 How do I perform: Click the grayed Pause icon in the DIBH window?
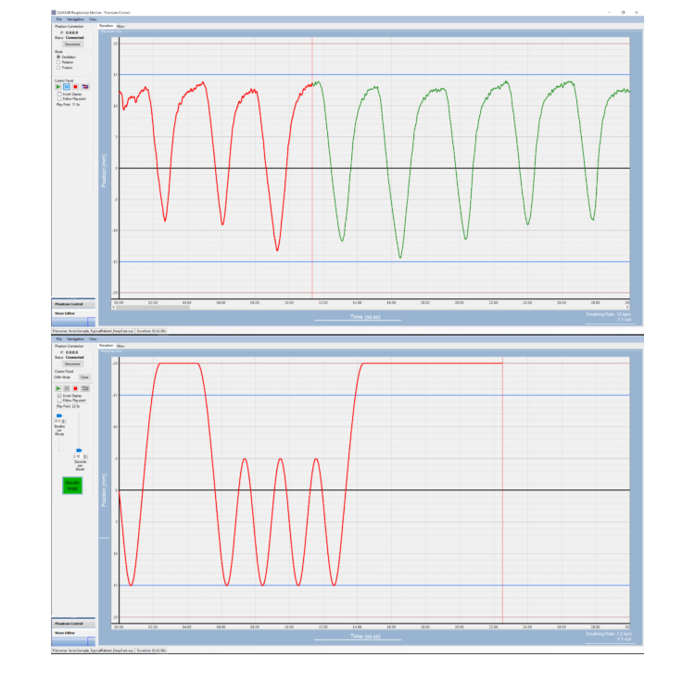(67, 388)
